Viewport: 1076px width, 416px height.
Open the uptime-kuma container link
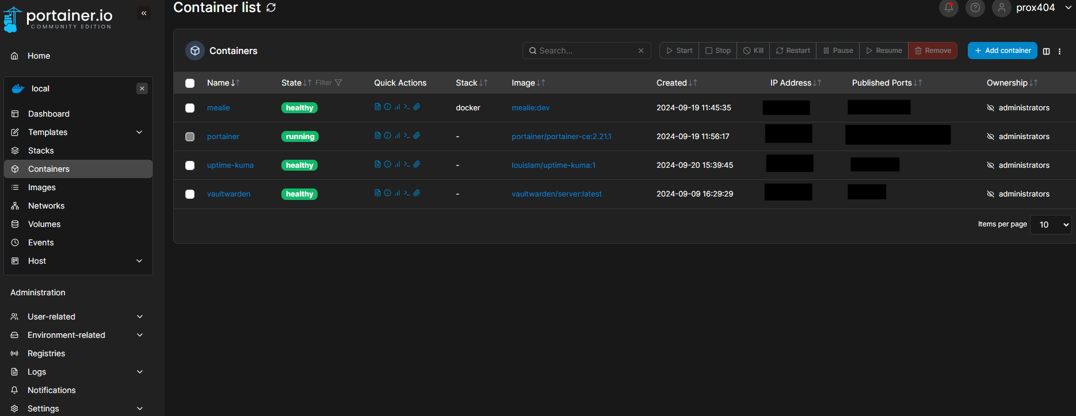coord(230,165)
